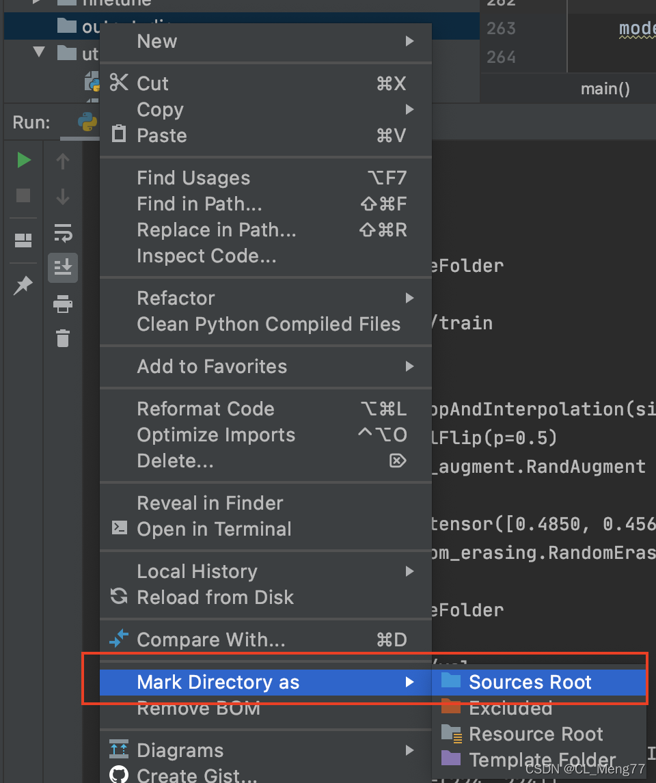Click the print icon in Run panel
This screenshot has height=783, width=656.
pyautogui.click(x=63, y=303)
